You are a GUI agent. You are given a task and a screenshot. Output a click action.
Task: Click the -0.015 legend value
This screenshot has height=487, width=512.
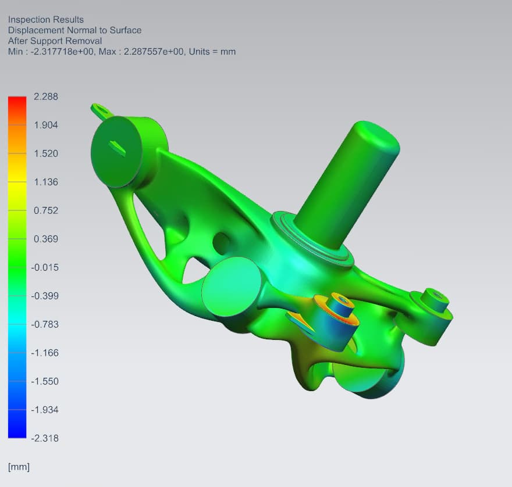point(45,267)
